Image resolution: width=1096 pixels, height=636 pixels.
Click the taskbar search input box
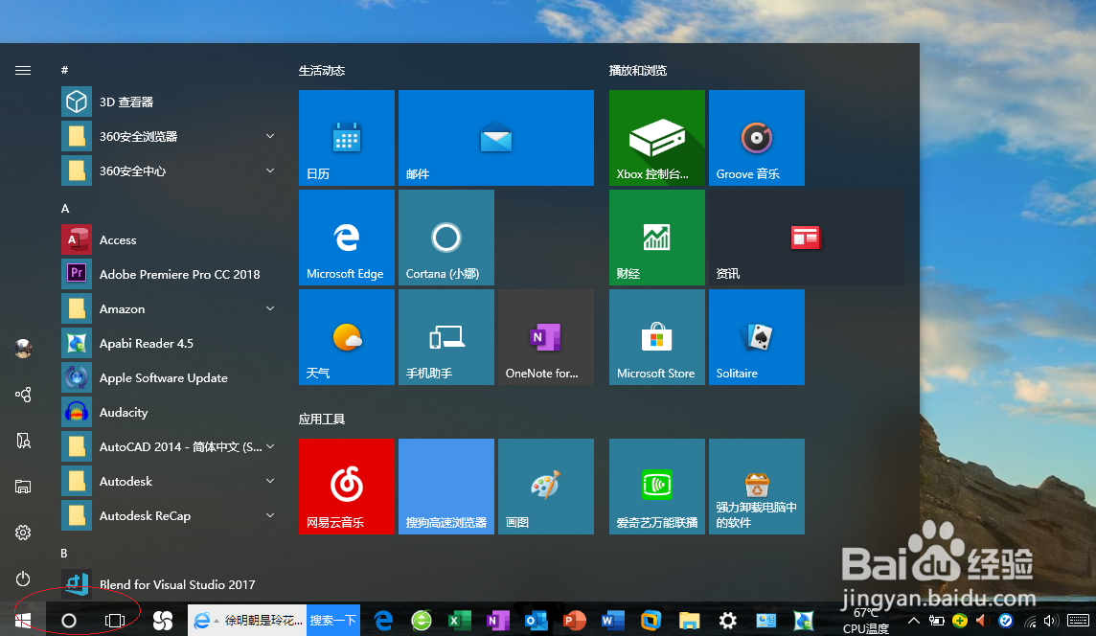click(x=247, y=620)
